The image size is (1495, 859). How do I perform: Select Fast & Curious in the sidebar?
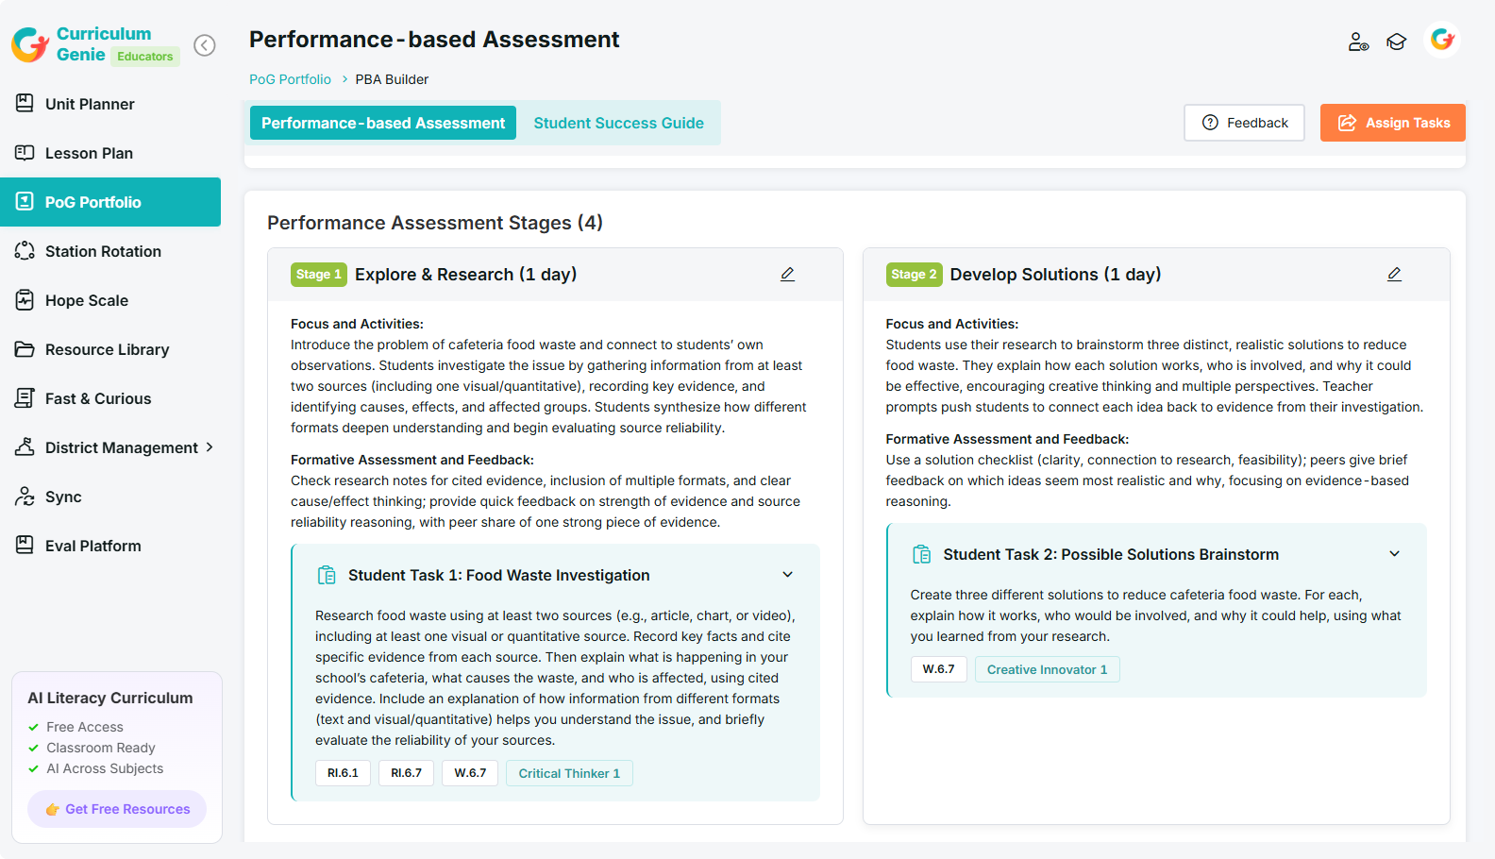point(110,398)
